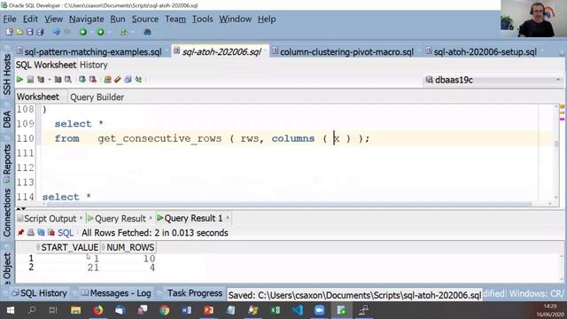Click the Commit icon in worksheet toolbar

[x=82, y=80]
